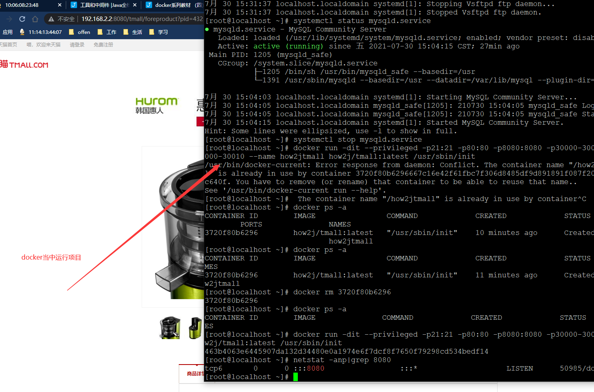The width and height of the screenshot is (594, 392).
Task: Click the 免费注册 register link
Action: (x=103, y=45)
